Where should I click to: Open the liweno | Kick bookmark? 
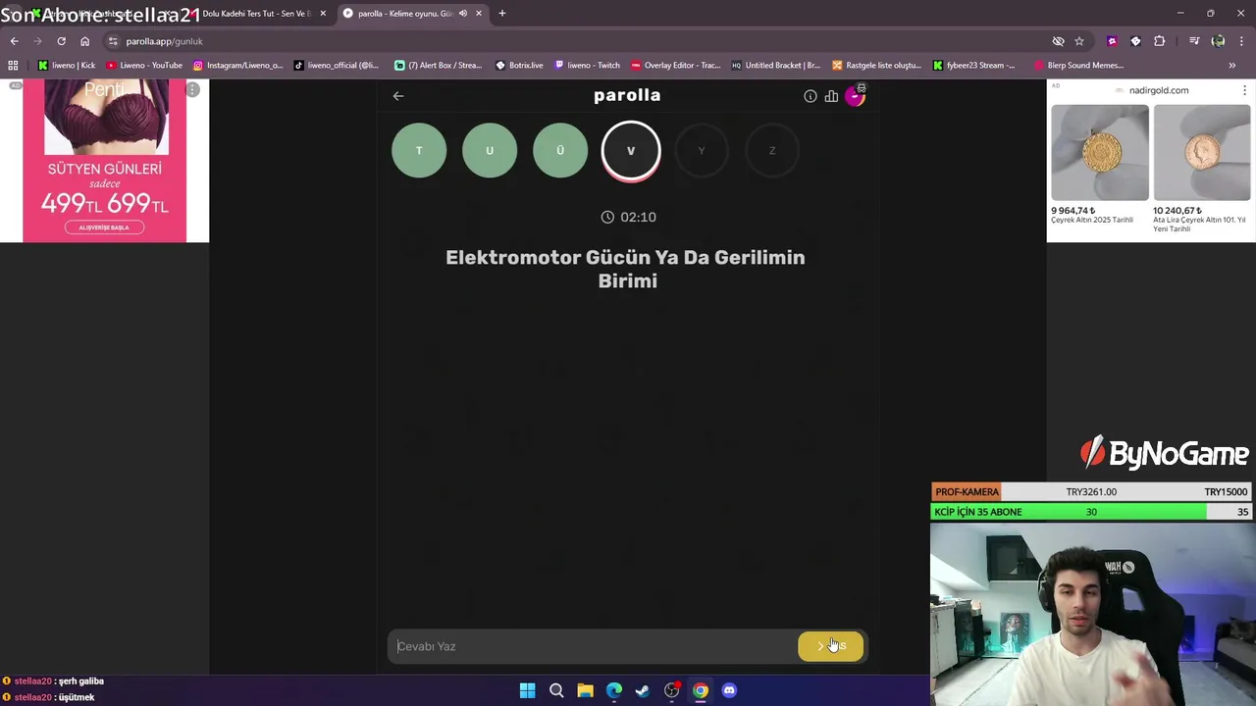point(67,66)
